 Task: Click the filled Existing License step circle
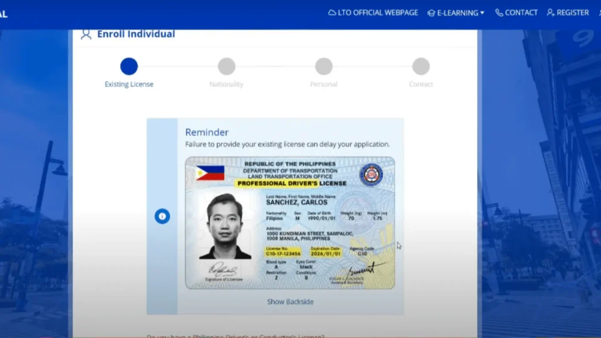pyautogui.click(x=129, y=66)
